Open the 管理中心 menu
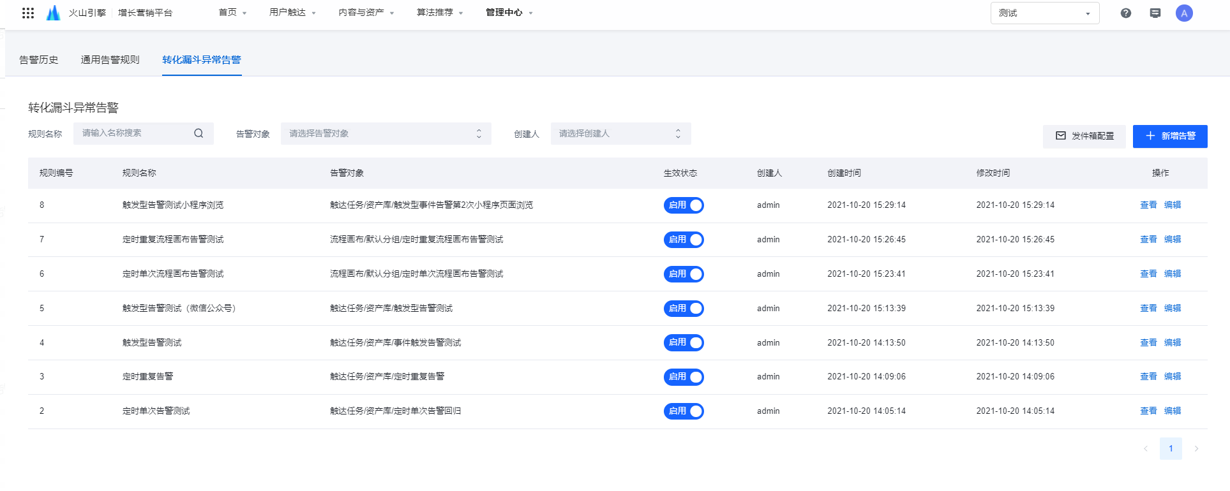This screenshot has height=491, width=1230. [509, 13]
